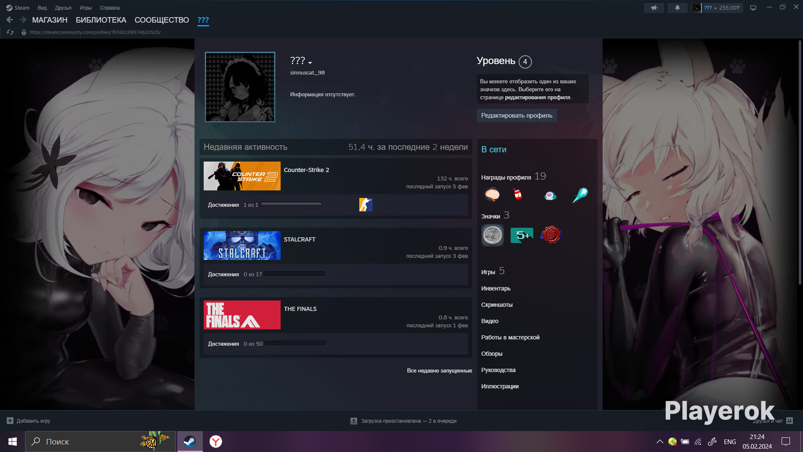Click the battery tray icon

click(685, 442)
